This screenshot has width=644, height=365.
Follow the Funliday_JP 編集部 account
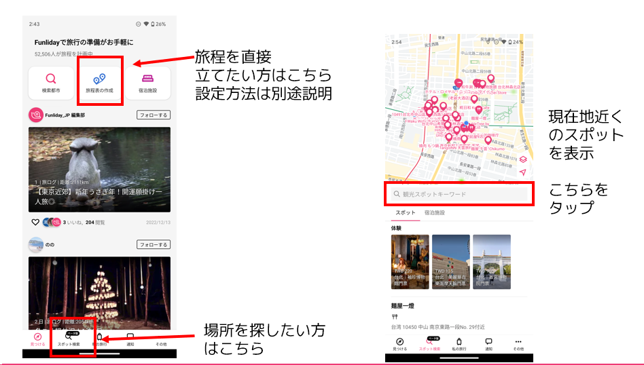click(153, 115)
